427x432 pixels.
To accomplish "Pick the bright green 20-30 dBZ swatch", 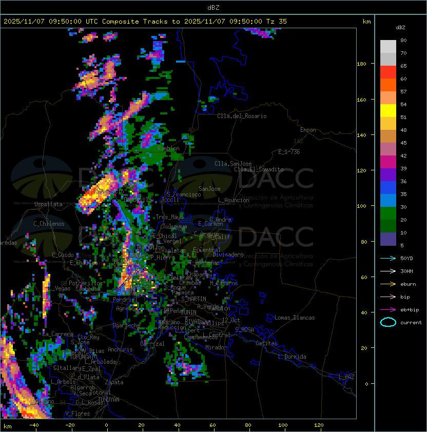I will 388,213.
